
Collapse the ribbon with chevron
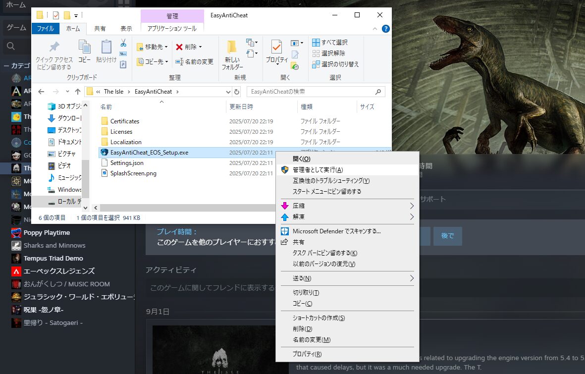[x=375, y=29]
